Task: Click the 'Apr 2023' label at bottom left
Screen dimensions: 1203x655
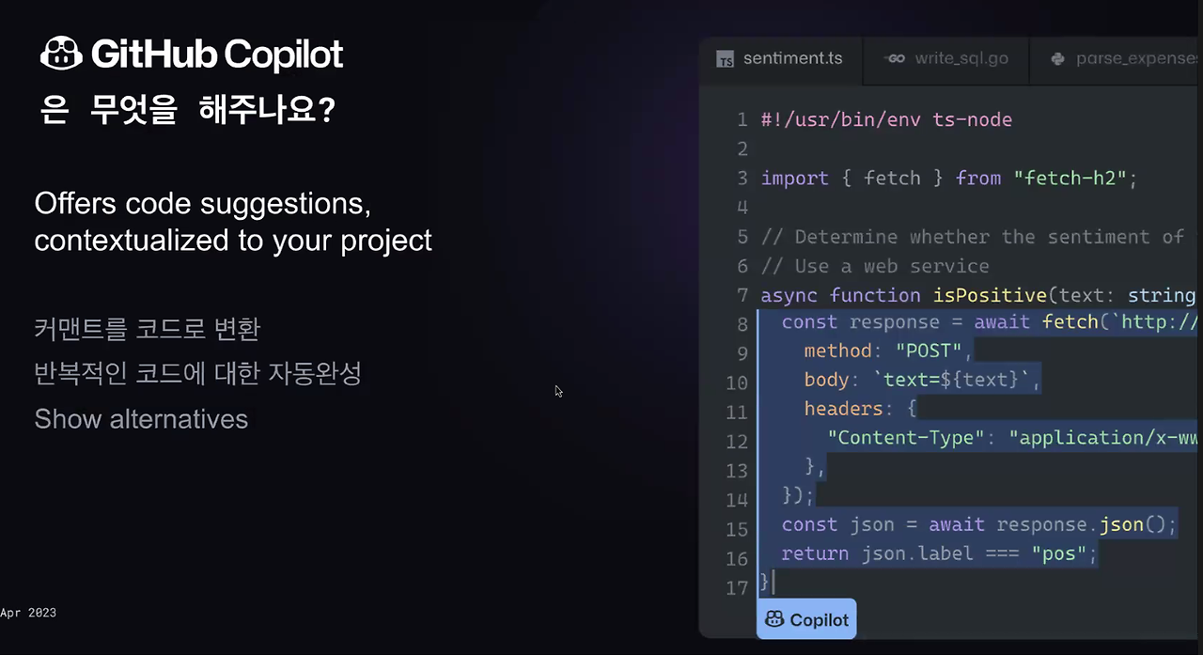Action: point(27,612)
